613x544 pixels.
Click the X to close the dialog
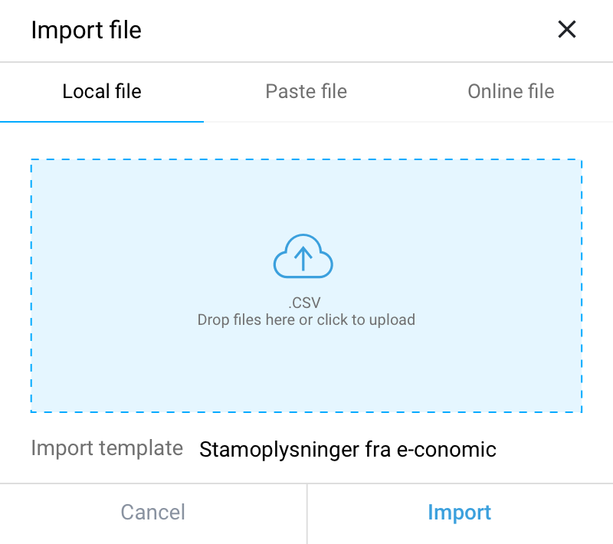567,30
